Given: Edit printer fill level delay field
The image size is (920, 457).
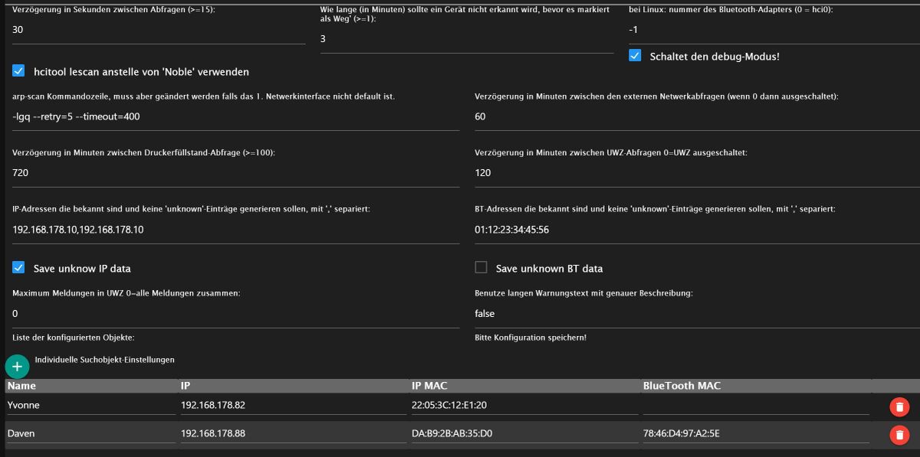Looking at the screenshot, I should click(x=235, y=173).
